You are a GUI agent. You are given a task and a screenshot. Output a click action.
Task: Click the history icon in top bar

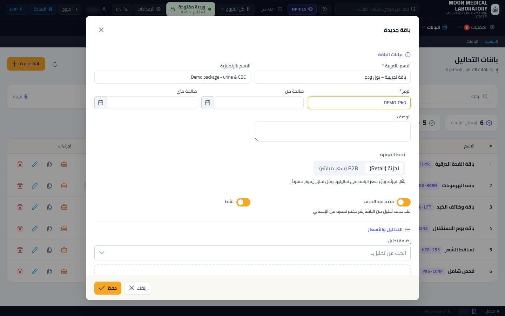tap(325, 9)
